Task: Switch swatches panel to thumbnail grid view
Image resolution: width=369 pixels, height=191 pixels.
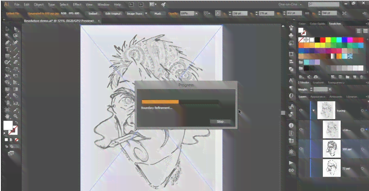Action: (365, 31)
